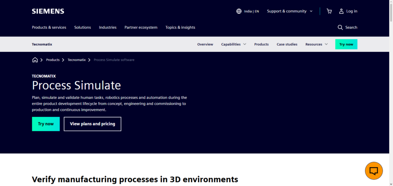
Task: Open the globe region selector icon
Action: pos(239,11)
